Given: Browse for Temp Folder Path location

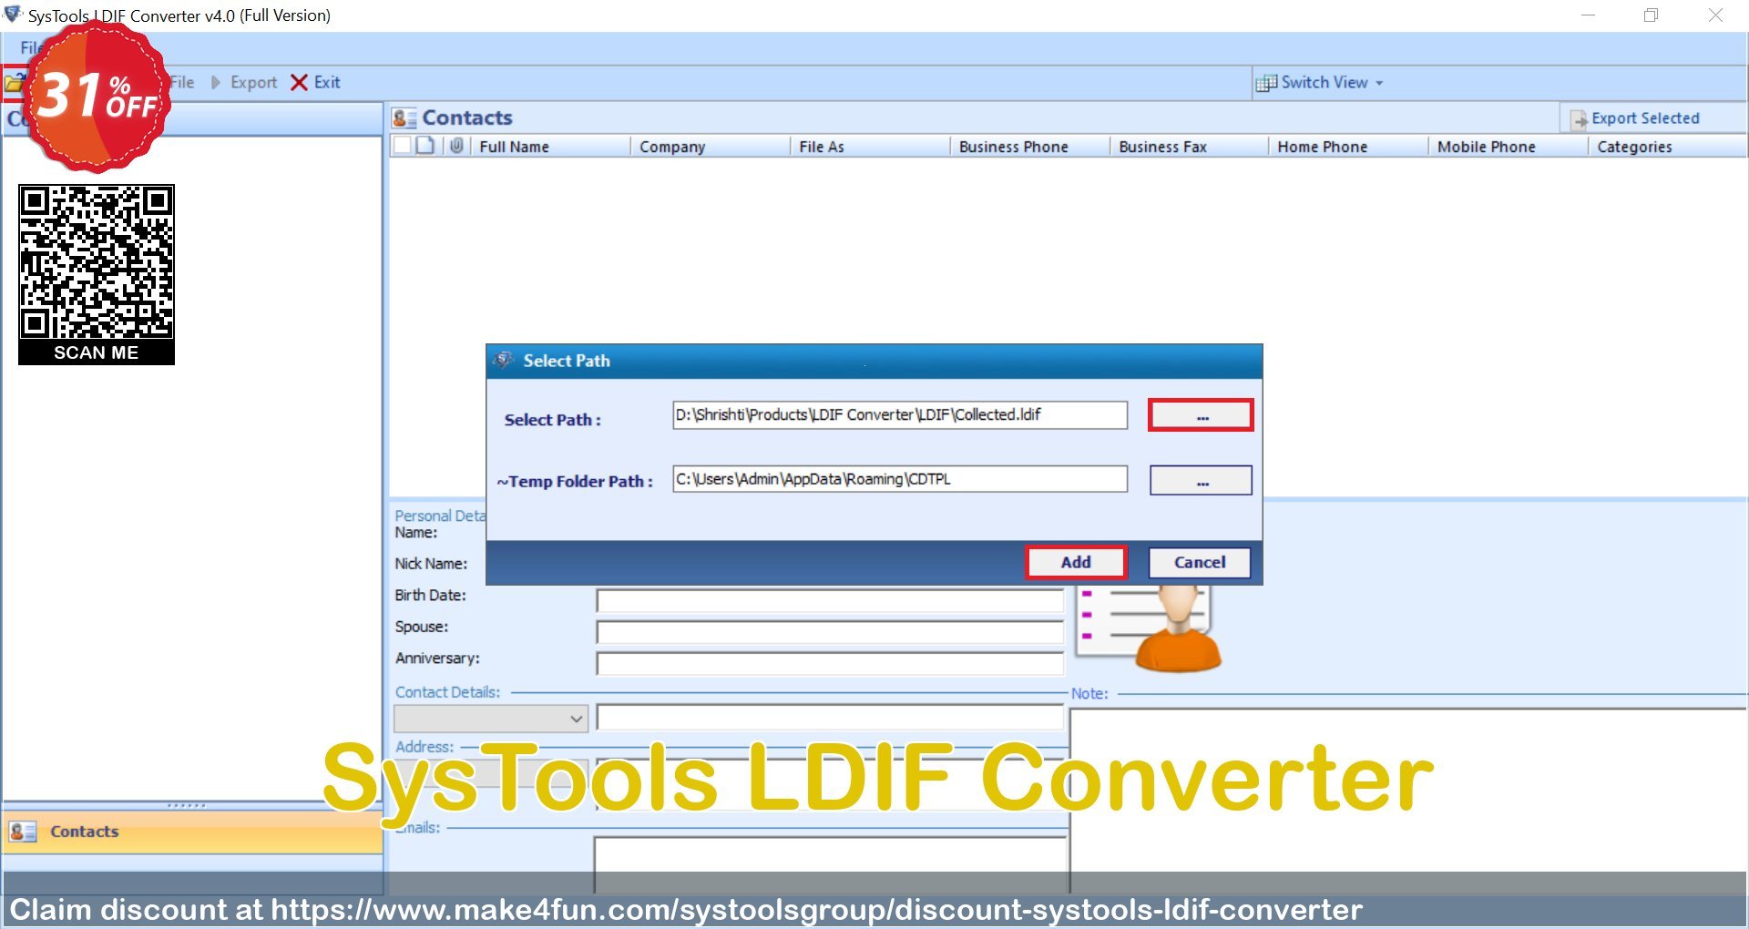Looking at the screenshot, I should point(1201,480).
